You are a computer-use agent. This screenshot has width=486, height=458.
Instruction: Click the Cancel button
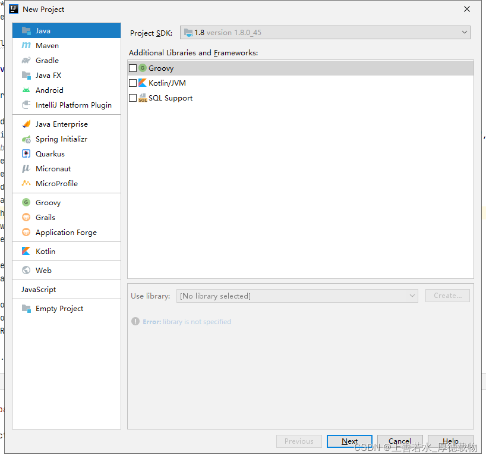tap(400, 441)
